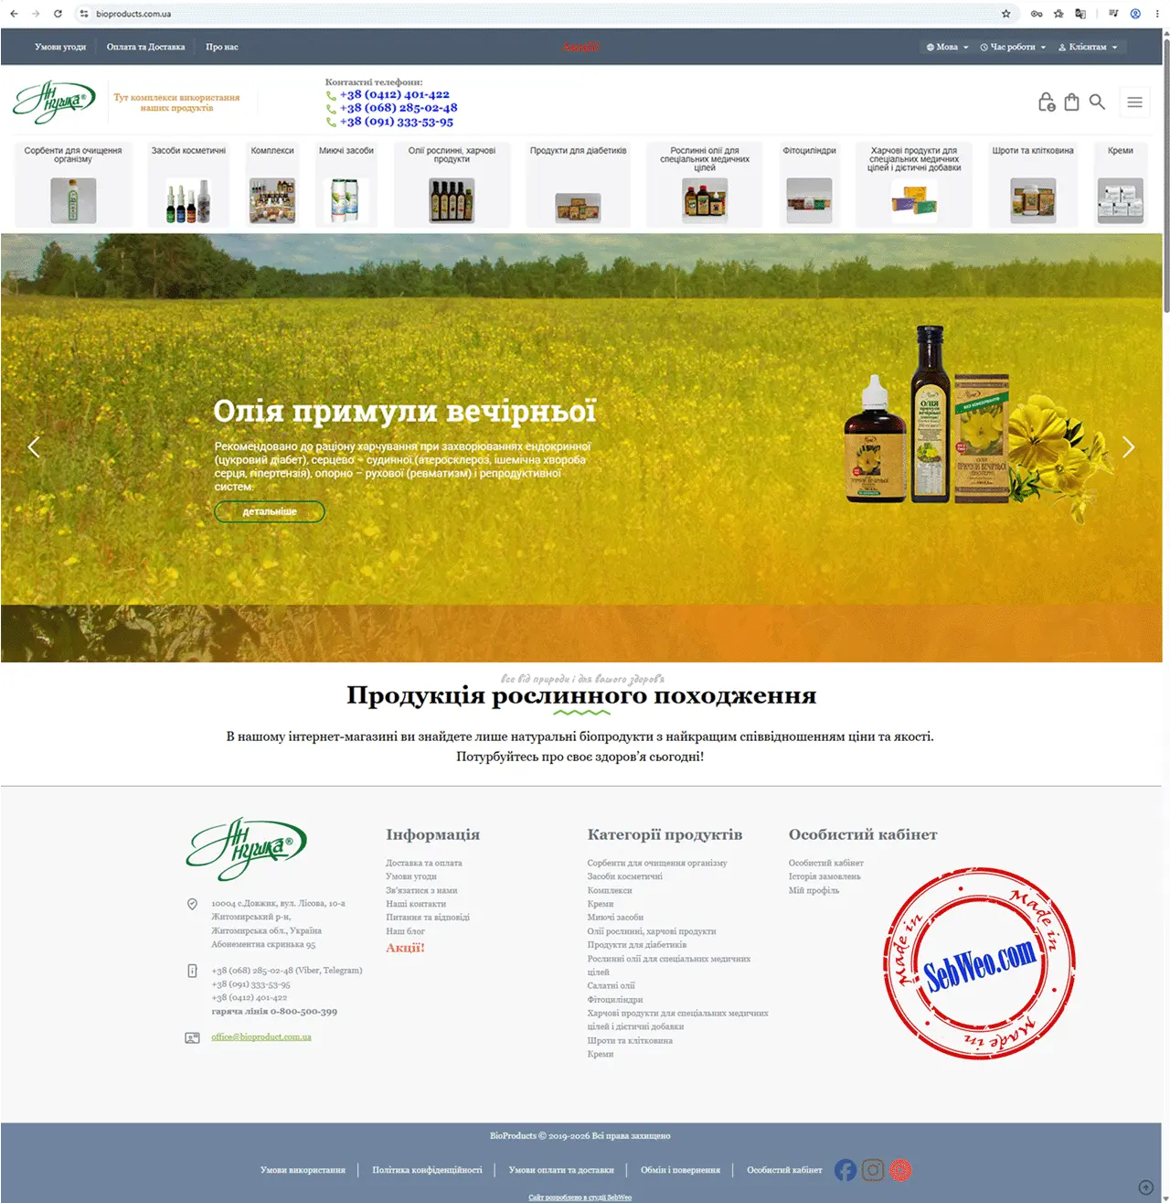The image size is (1170, 1203).
Task: Open footer link Мій профіль
Action: click(x=814, y=890)
